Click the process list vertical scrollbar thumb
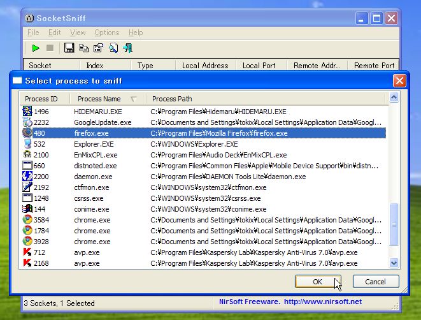Screen dimensions: 421x320 tap(394, 224)
